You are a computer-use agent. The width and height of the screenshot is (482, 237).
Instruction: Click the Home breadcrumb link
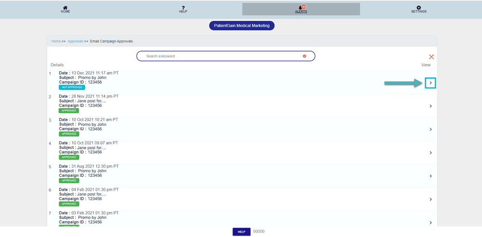pyautogui.click(x=56, y=41)
